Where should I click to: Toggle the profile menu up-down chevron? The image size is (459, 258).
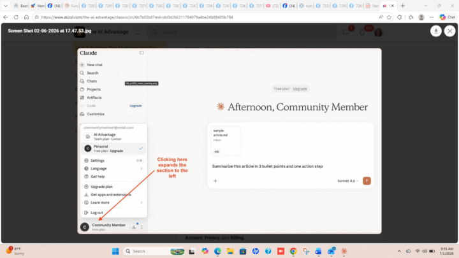[x=142, y=227]
